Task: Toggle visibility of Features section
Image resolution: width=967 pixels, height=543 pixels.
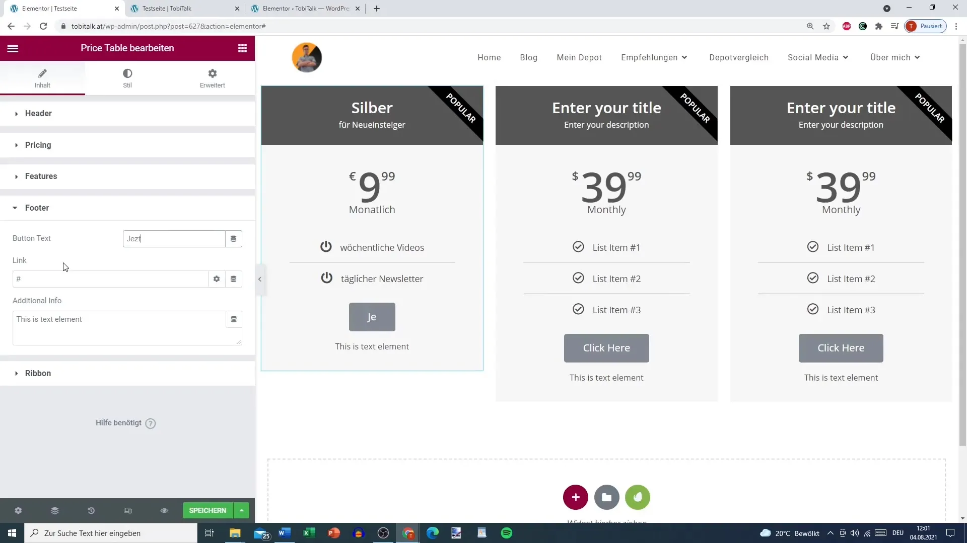Action: click(41, 176)
